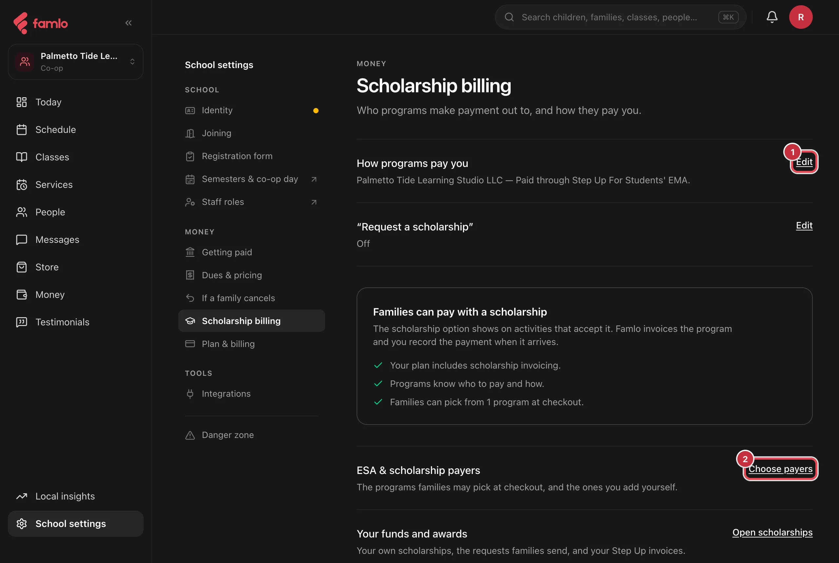This screenshot has width=839, height=563.
Task: Open Identity settings
Action: [252, 110]
